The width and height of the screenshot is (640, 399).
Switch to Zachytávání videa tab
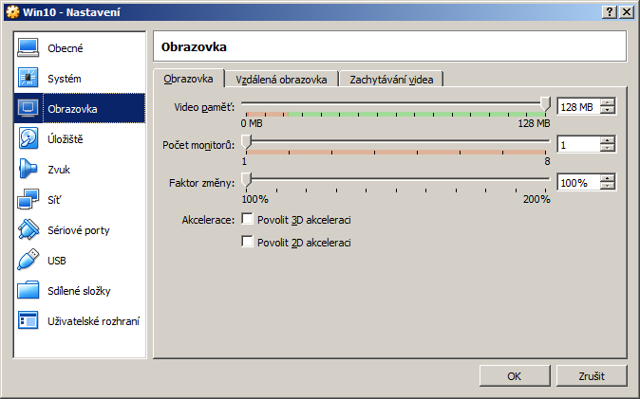tap(391, 80)
